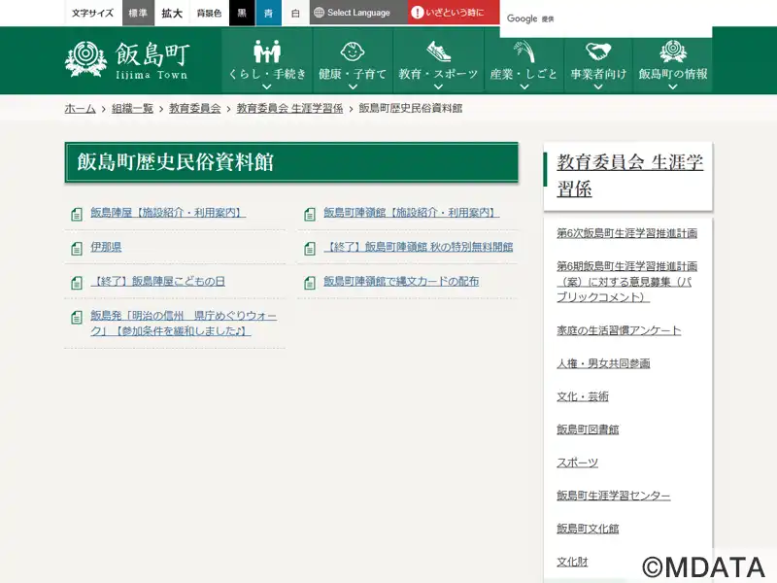Open 飯島町図書館 in the sidebar
This screenshot has width=777, height=583.
[x=587, y=429]
